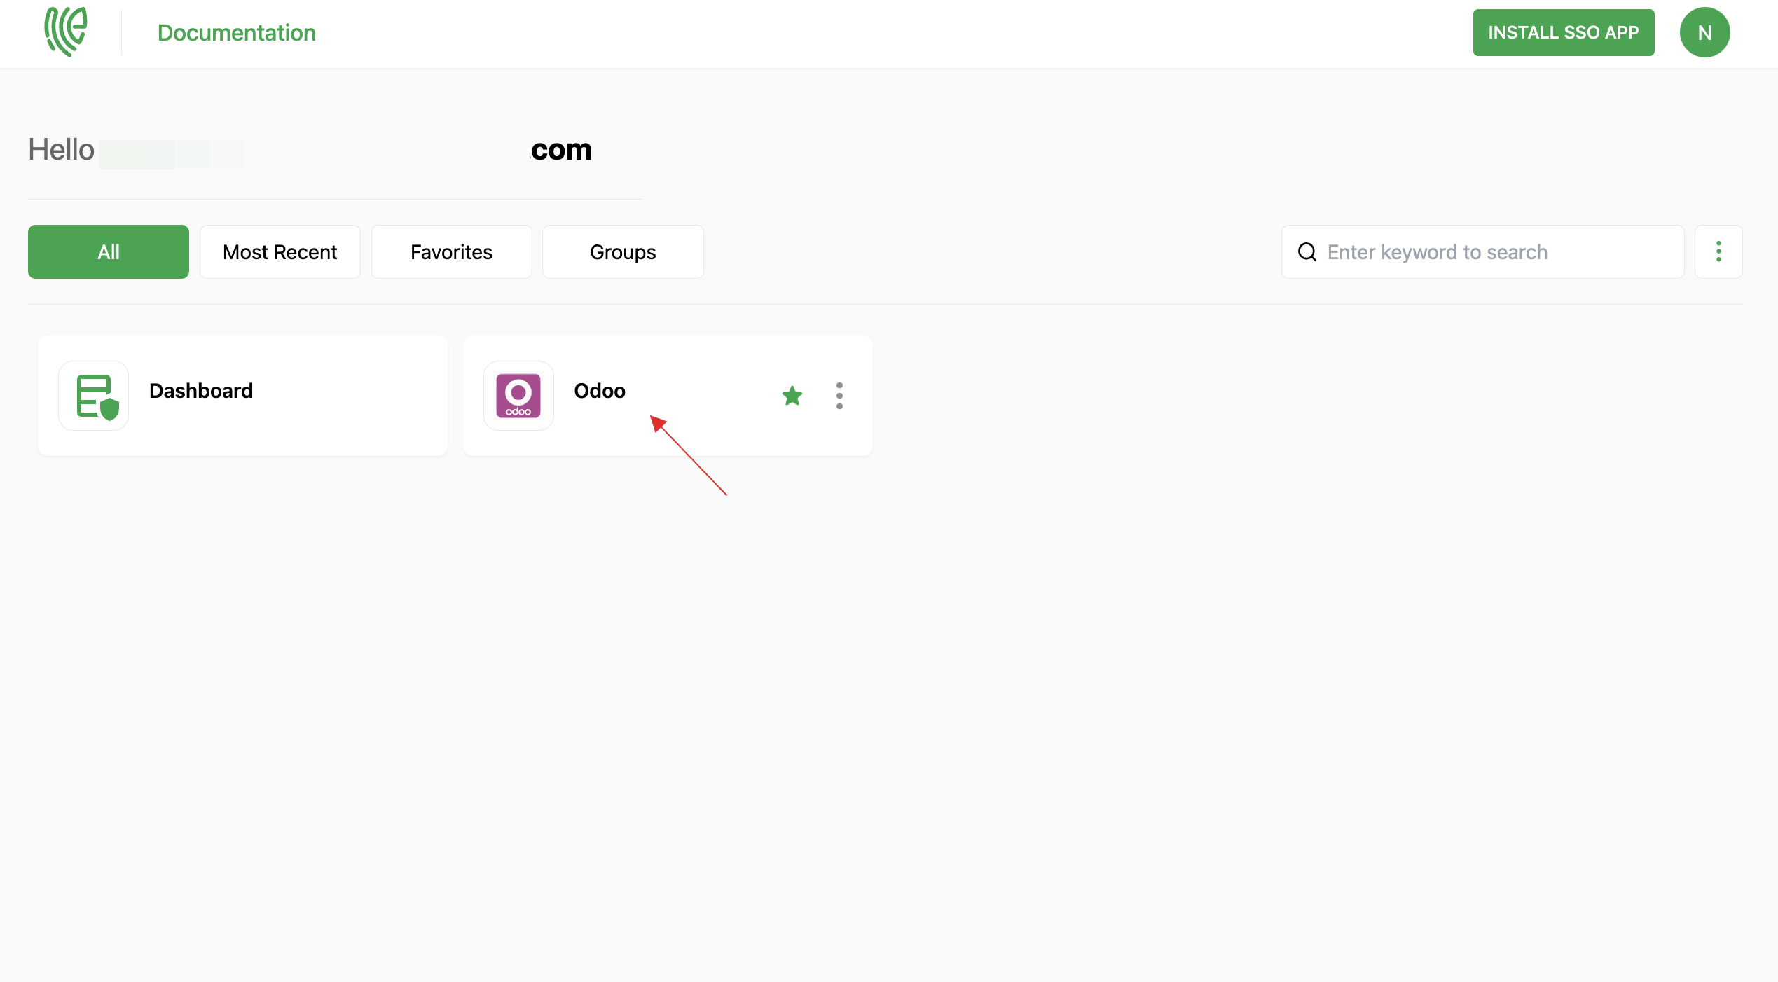Screen dimensions: 1778x982
Task: Select the Favorites tab filter
Action: [x=450, y=251]
